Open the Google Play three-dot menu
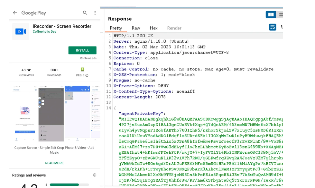Viewport: 315px width, 188px height. (x=95, y=13)
